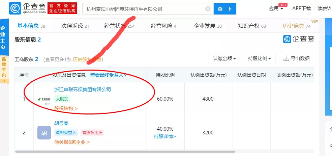Click the horizontal table scrollbar
Image resolution: width=332 pixels, height=156 pixels.
125,152
